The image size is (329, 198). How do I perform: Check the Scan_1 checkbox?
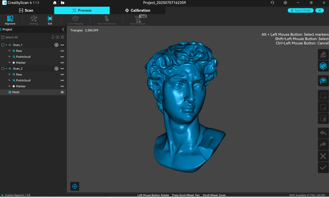pos(3,45)
